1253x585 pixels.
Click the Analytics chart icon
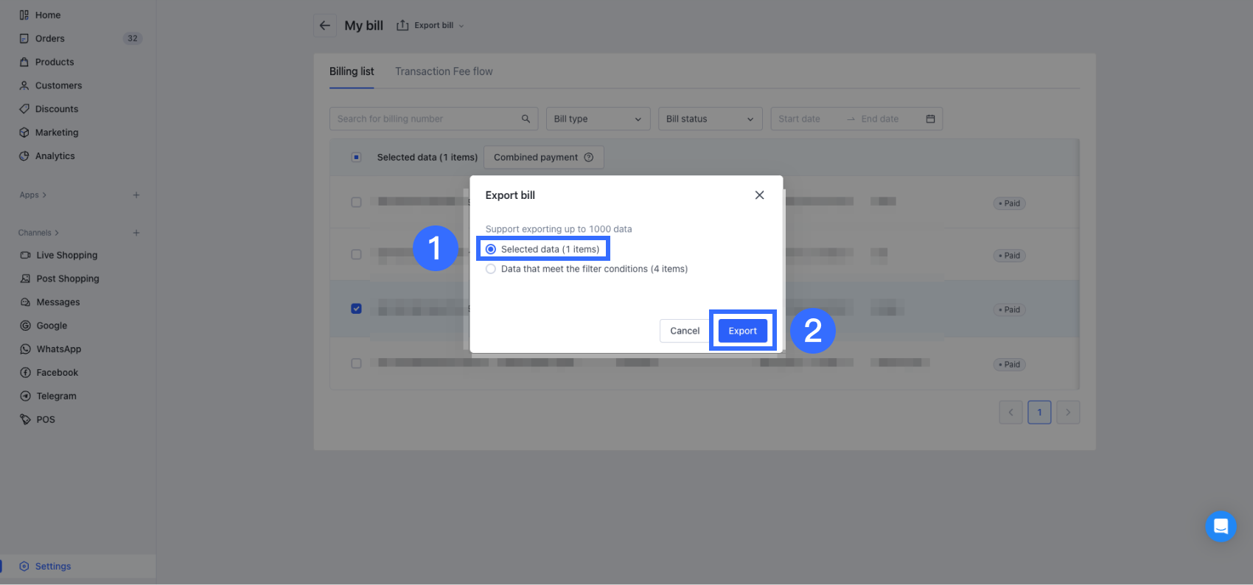point(24,156)
